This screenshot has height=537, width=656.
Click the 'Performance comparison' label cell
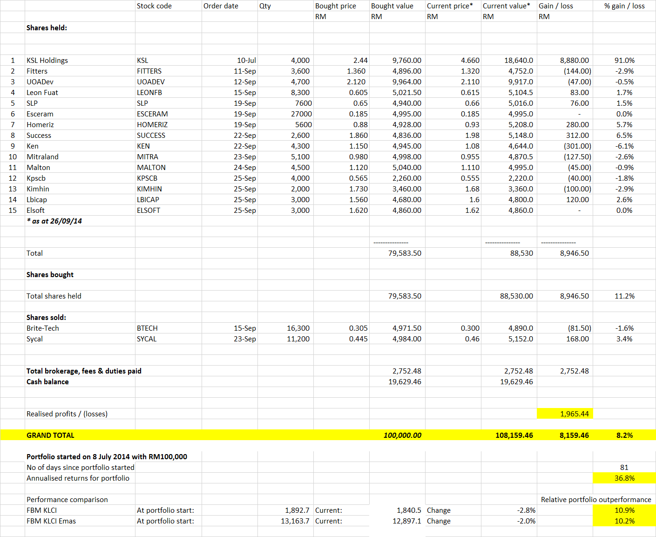pos(80,499)
